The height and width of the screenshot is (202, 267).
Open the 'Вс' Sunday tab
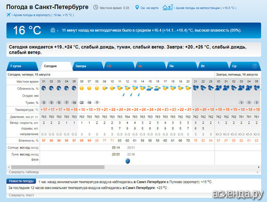click(x=150, y=66)
